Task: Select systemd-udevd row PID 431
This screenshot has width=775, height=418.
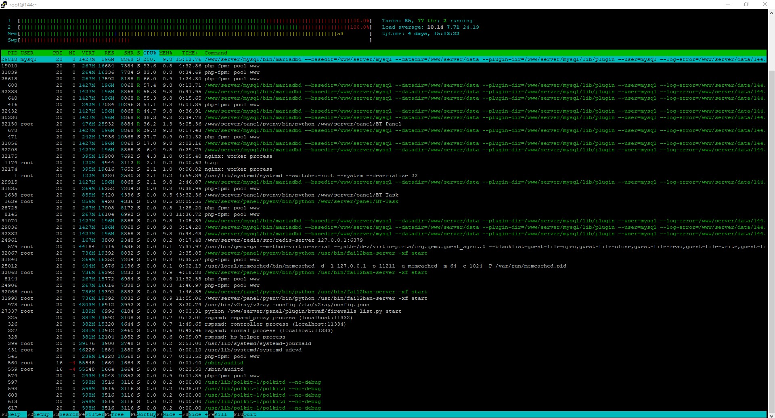Action: tap(383, 350)
